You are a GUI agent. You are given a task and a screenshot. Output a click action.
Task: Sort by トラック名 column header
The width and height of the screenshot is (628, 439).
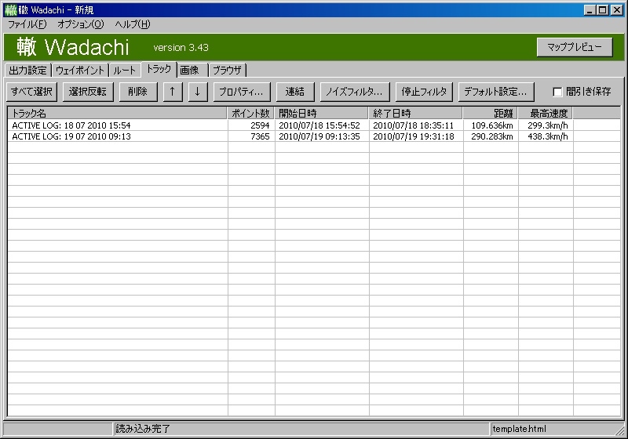[117, 113]
